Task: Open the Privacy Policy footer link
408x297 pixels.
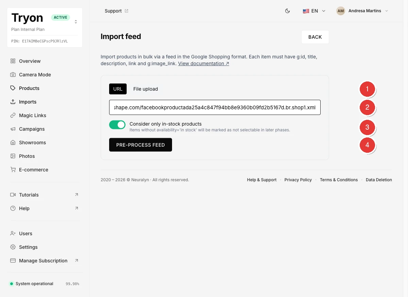Action: (298, 180)
